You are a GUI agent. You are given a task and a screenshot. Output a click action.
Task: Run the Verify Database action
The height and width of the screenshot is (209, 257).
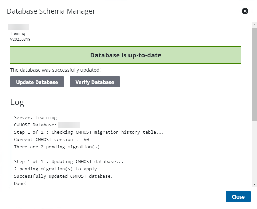[x=95, y=82]
